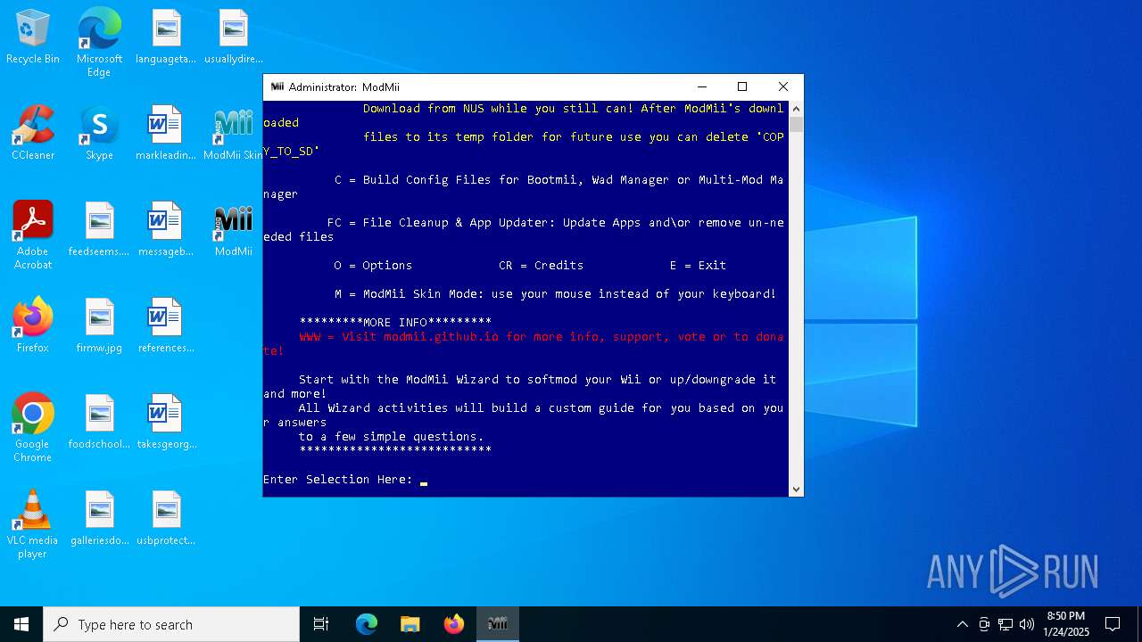1142x642 pixels.
Task: Open Microsoft Edge desktop shortcut
Action: (x=99, y=42)
